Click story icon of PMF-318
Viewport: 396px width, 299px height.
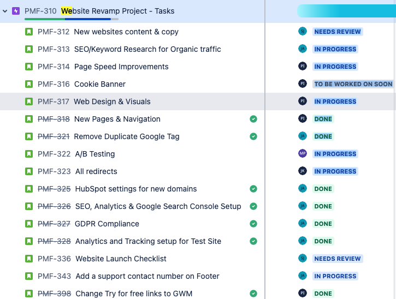click(x=29, y=119)
